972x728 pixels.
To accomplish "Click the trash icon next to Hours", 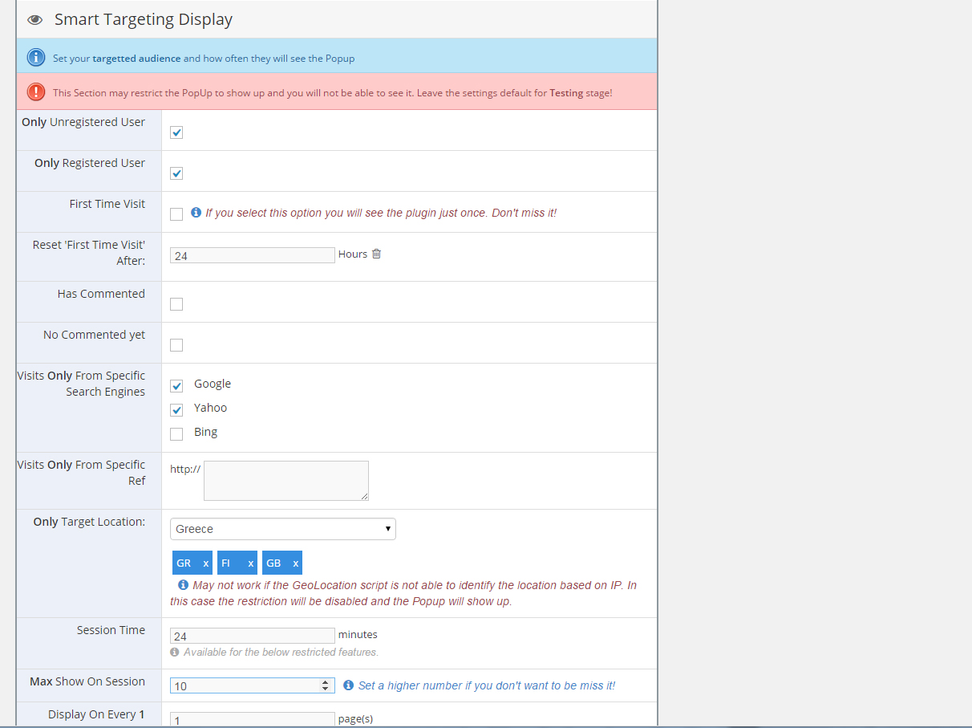I will [376, 254].
